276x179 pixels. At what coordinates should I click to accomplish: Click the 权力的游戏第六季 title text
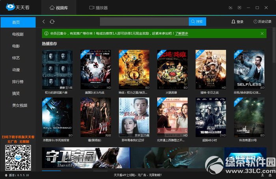point(56,93)
